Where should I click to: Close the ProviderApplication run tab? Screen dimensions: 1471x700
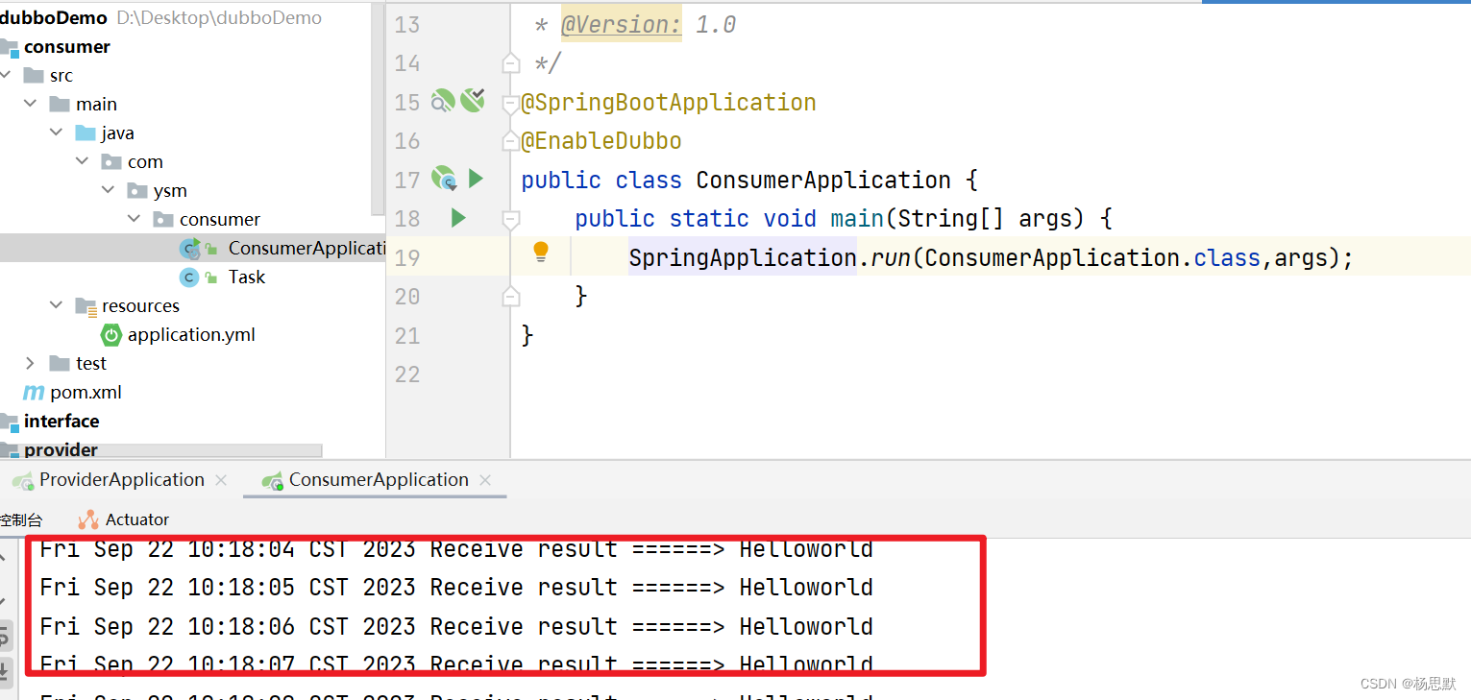pyautogui.click(x=221, y=480)
